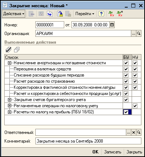145x157 pixels.
Task: Toggle БУ checkbox for Переоценка валютных средств
Action: [x=126, y=69]
